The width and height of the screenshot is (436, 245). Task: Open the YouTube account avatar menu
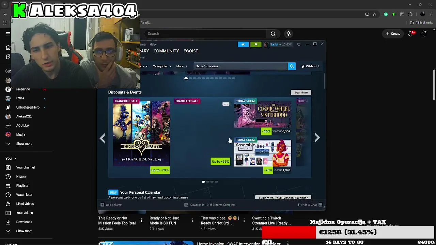(424, 34)
